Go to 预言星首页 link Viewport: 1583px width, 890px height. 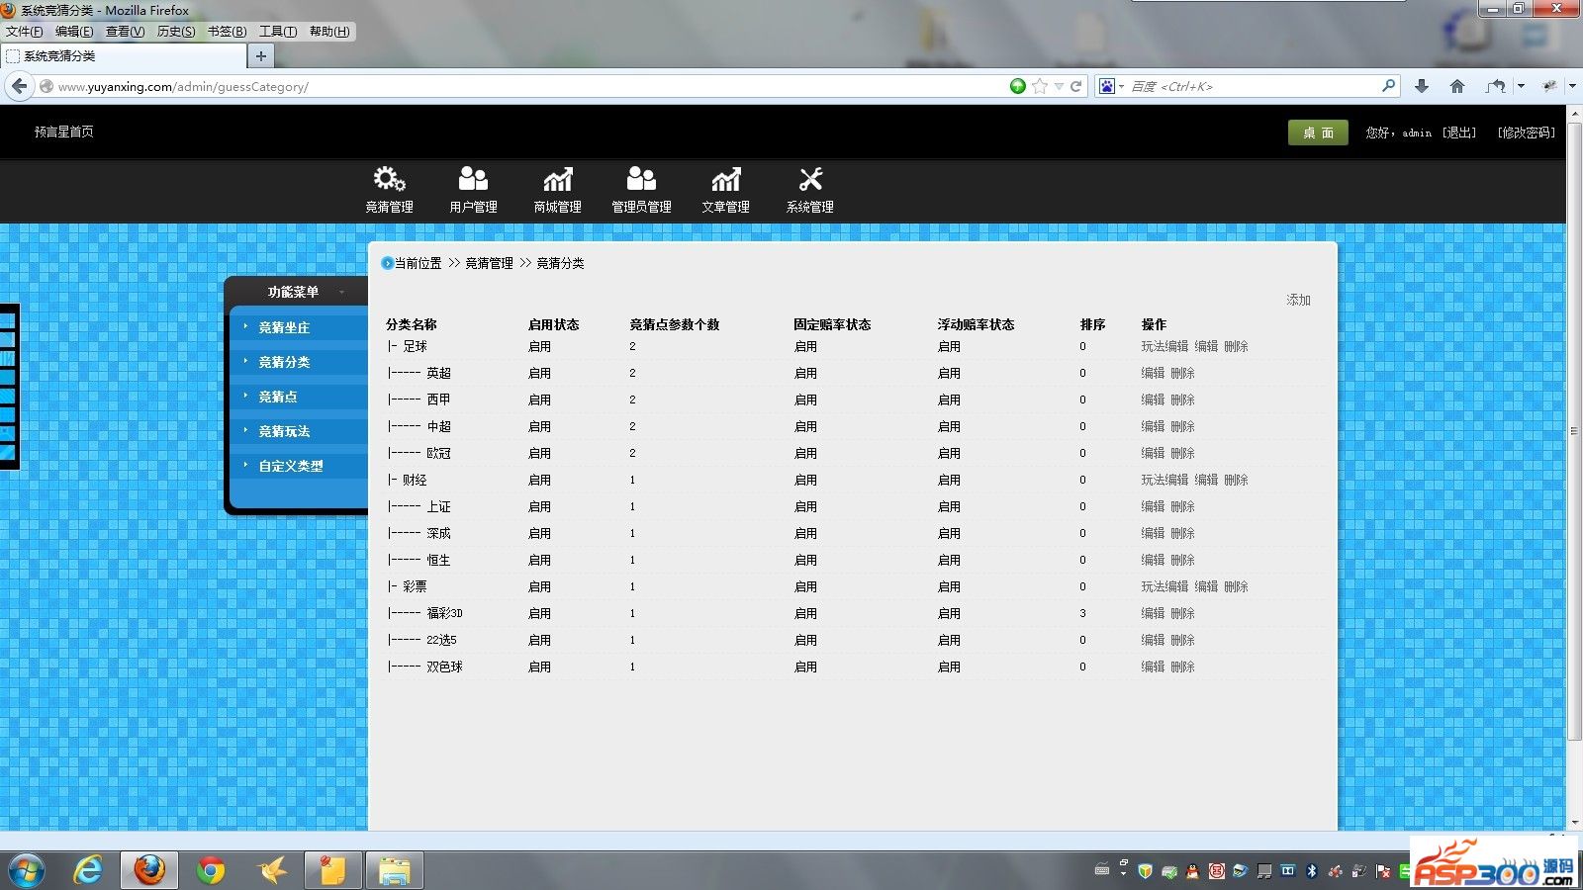pyautogui.click(x=64, y=132)
